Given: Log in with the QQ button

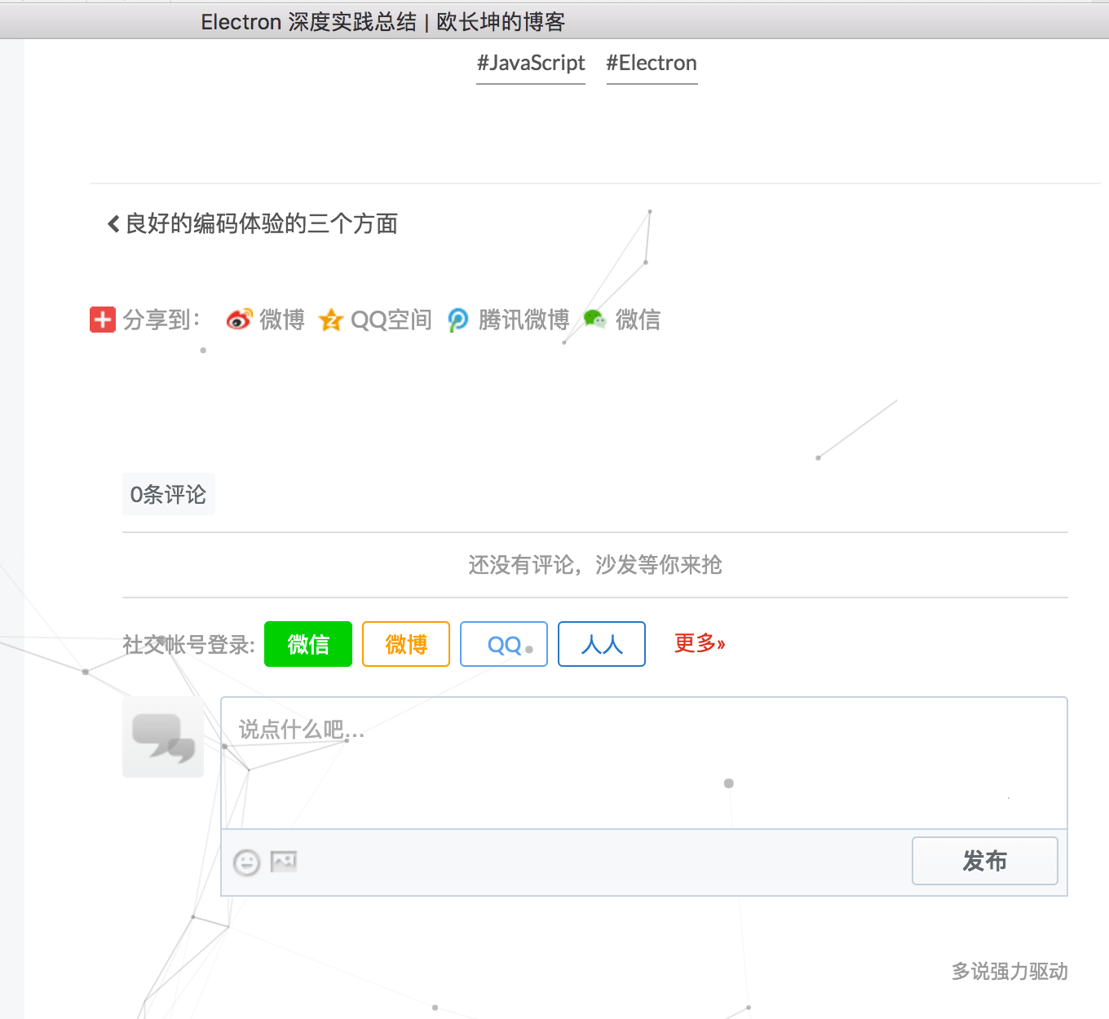Looking at the screenshot, I should pos(504,644).
